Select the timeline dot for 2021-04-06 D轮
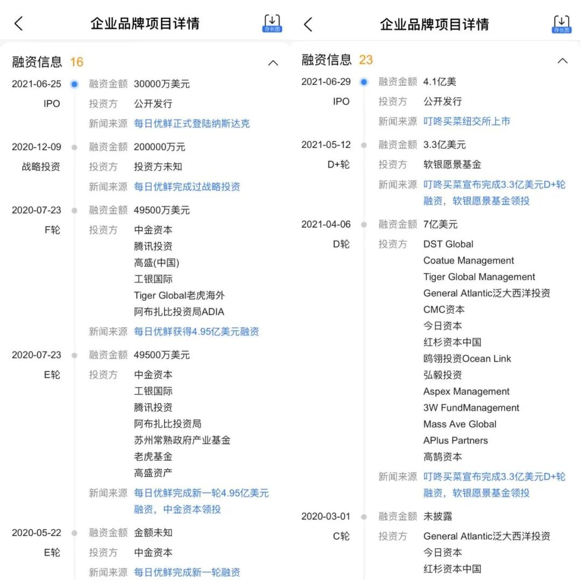The height and width of the screenshot is (580, 581). point(364,225)
